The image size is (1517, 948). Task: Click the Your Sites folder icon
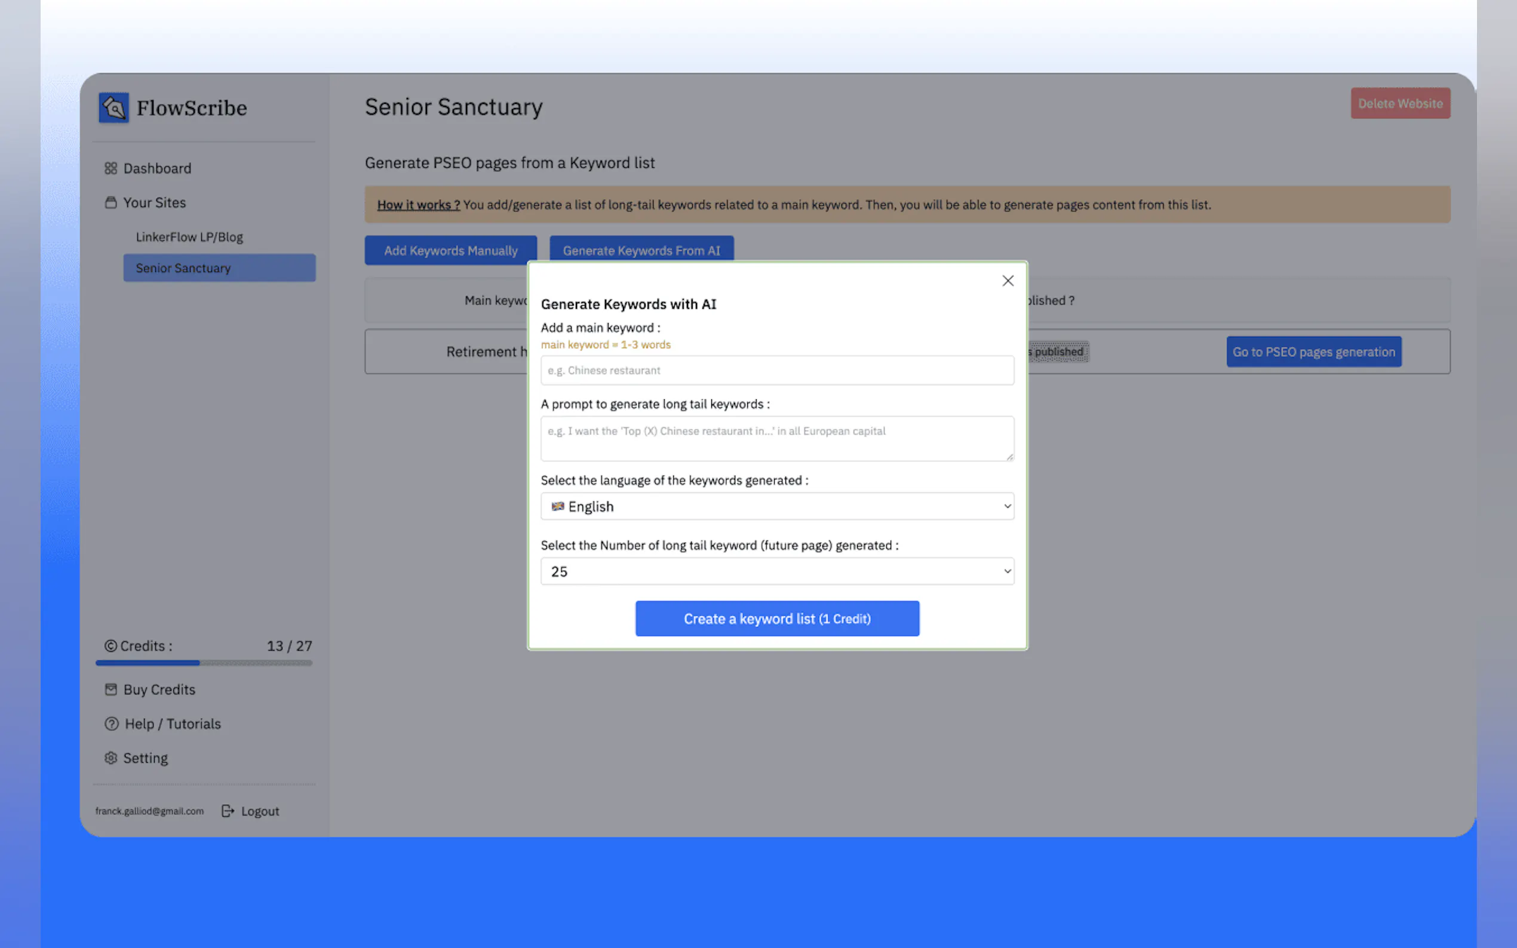click(111, 202)
